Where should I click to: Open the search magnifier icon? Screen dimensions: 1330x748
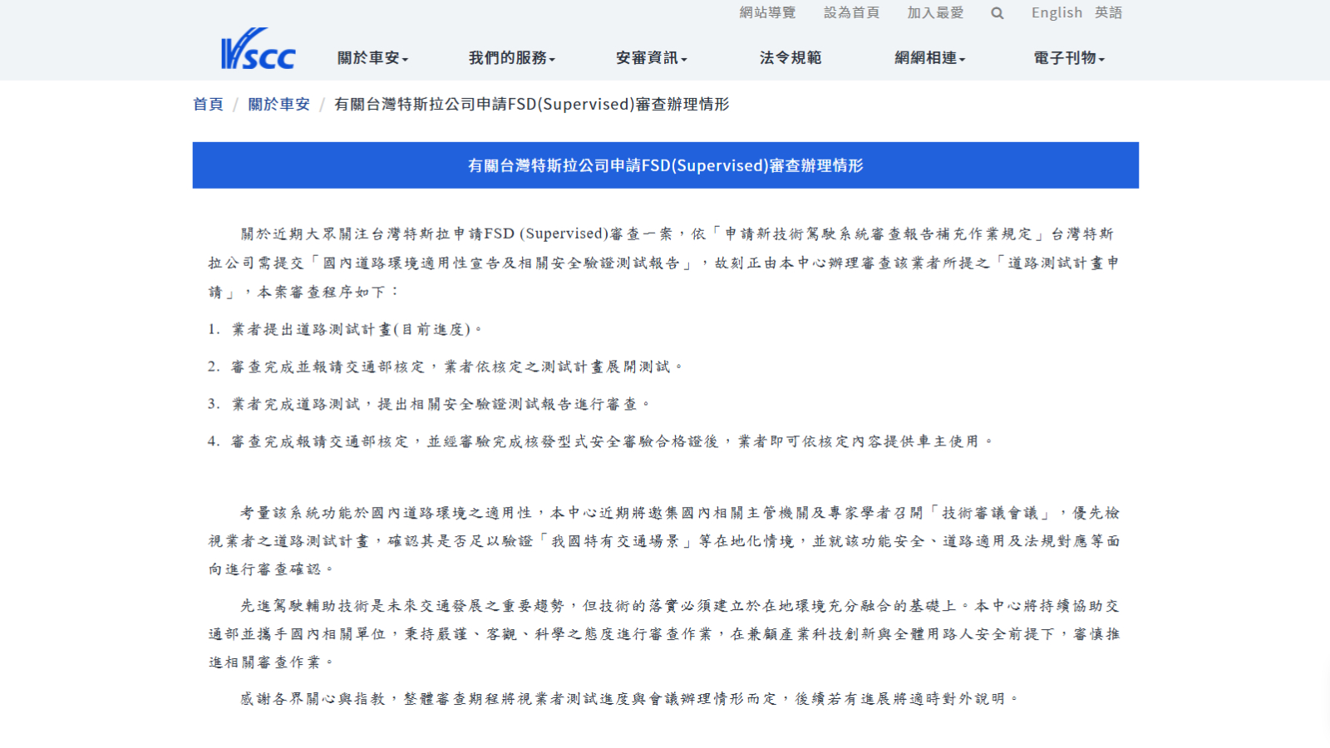(997, 13)
